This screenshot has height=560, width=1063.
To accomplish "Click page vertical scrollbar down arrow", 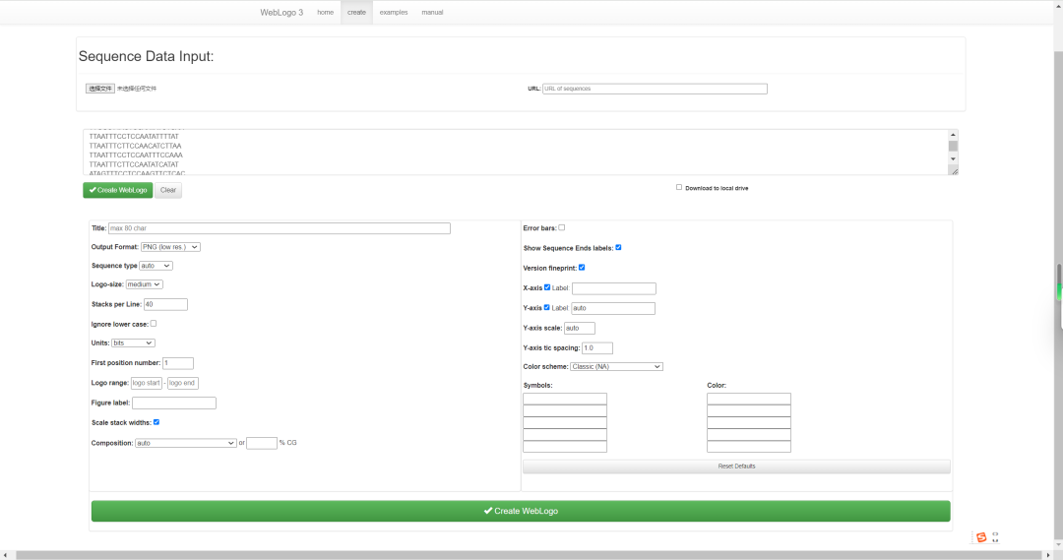I will [1058, 544].
